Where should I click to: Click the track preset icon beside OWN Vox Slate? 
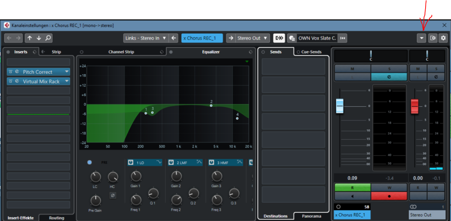[x=292, y=38]
